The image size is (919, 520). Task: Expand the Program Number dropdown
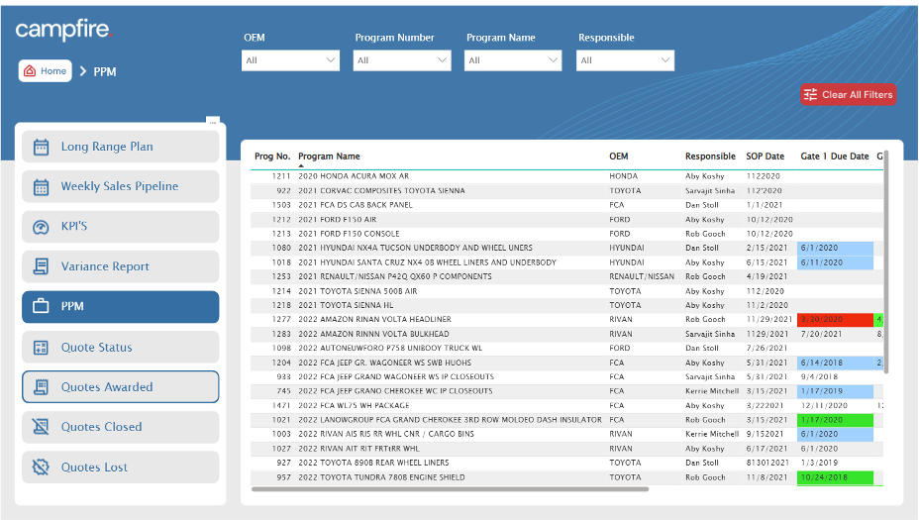pyautogui.click(x=402, y=60)
